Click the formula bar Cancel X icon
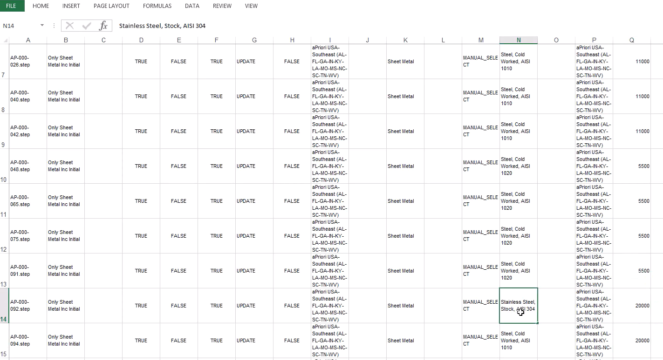Viewport: 663px width, 360px height. (x=70, y=26)
